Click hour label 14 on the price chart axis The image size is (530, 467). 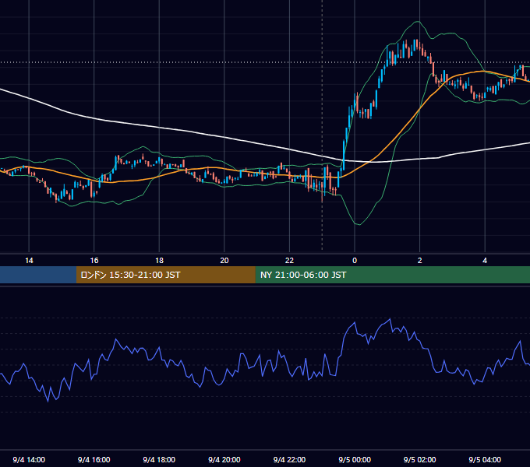[x=29, y=260]
